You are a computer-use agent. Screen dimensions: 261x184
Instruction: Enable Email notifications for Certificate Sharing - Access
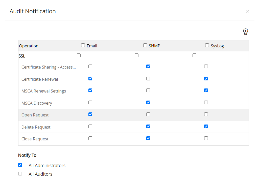(x=90, y=66)
